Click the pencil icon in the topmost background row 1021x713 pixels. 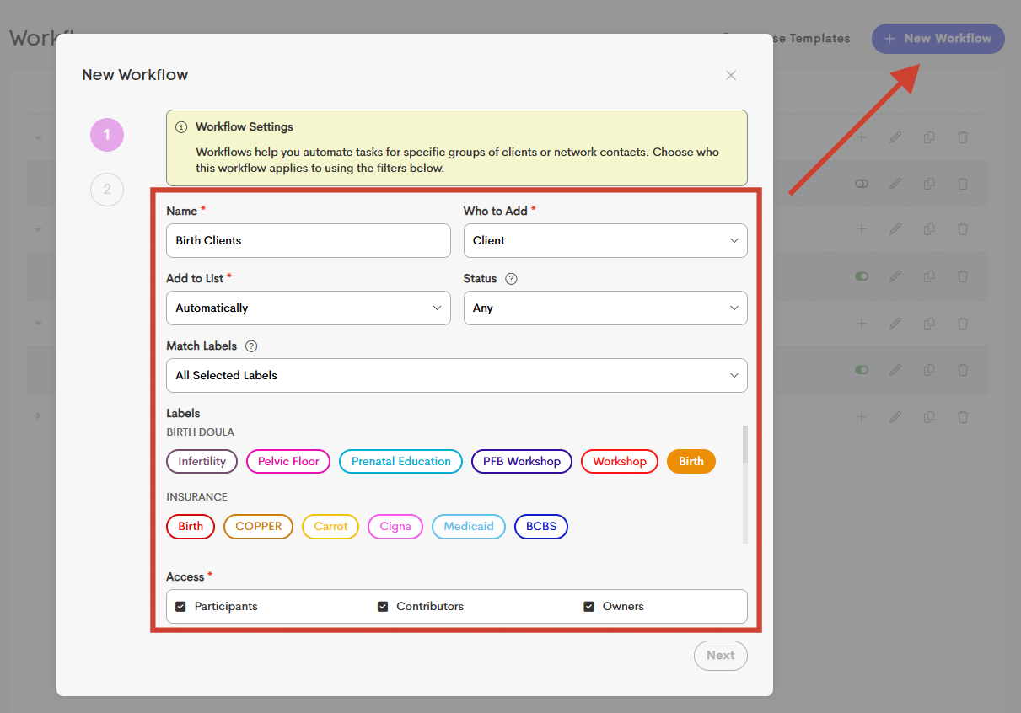click(895, 137)
